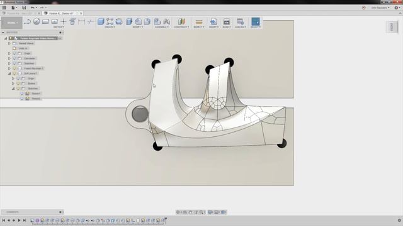Click the Add-Ins scripts icon
This screenshot has width=403, height=226.
click(240, 21)
